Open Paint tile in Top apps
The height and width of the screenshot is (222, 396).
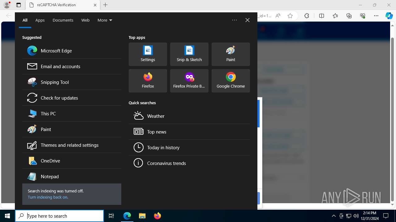[231, 54]
